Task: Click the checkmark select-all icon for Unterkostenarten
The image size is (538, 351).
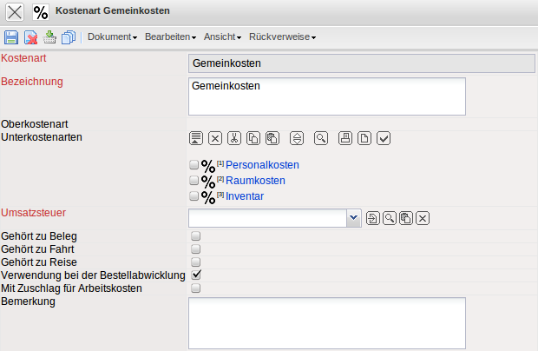Action: click(384, 138)
